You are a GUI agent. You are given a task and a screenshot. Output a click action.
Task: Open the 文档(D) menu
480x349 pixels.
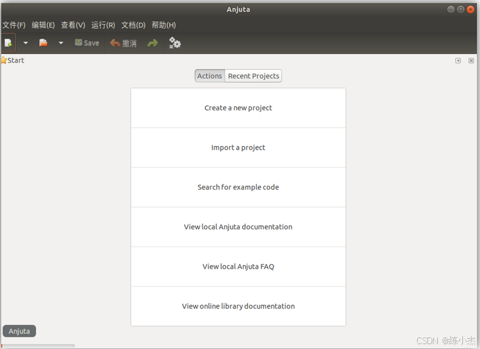133,25
